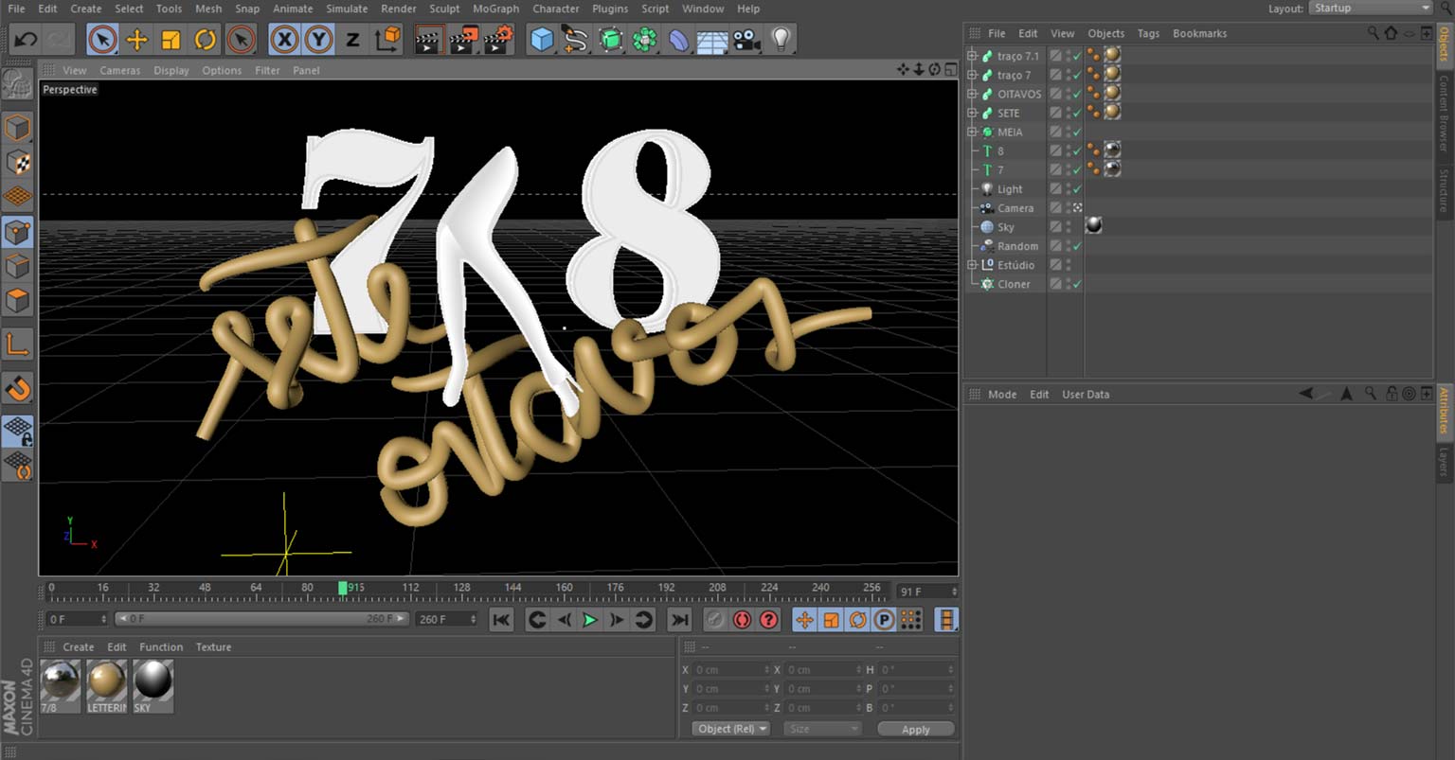
Task: Toggle visibility dots of the Sky object
Action: tap(1069, 227)
